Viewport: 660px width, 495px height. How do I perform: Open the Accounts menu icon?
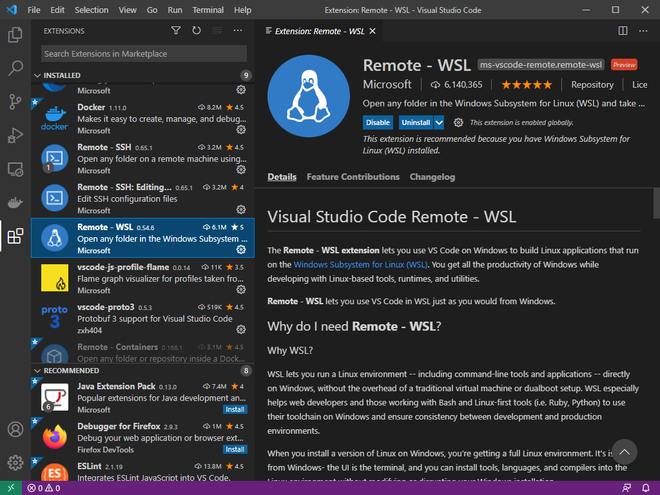pos(15,429)
